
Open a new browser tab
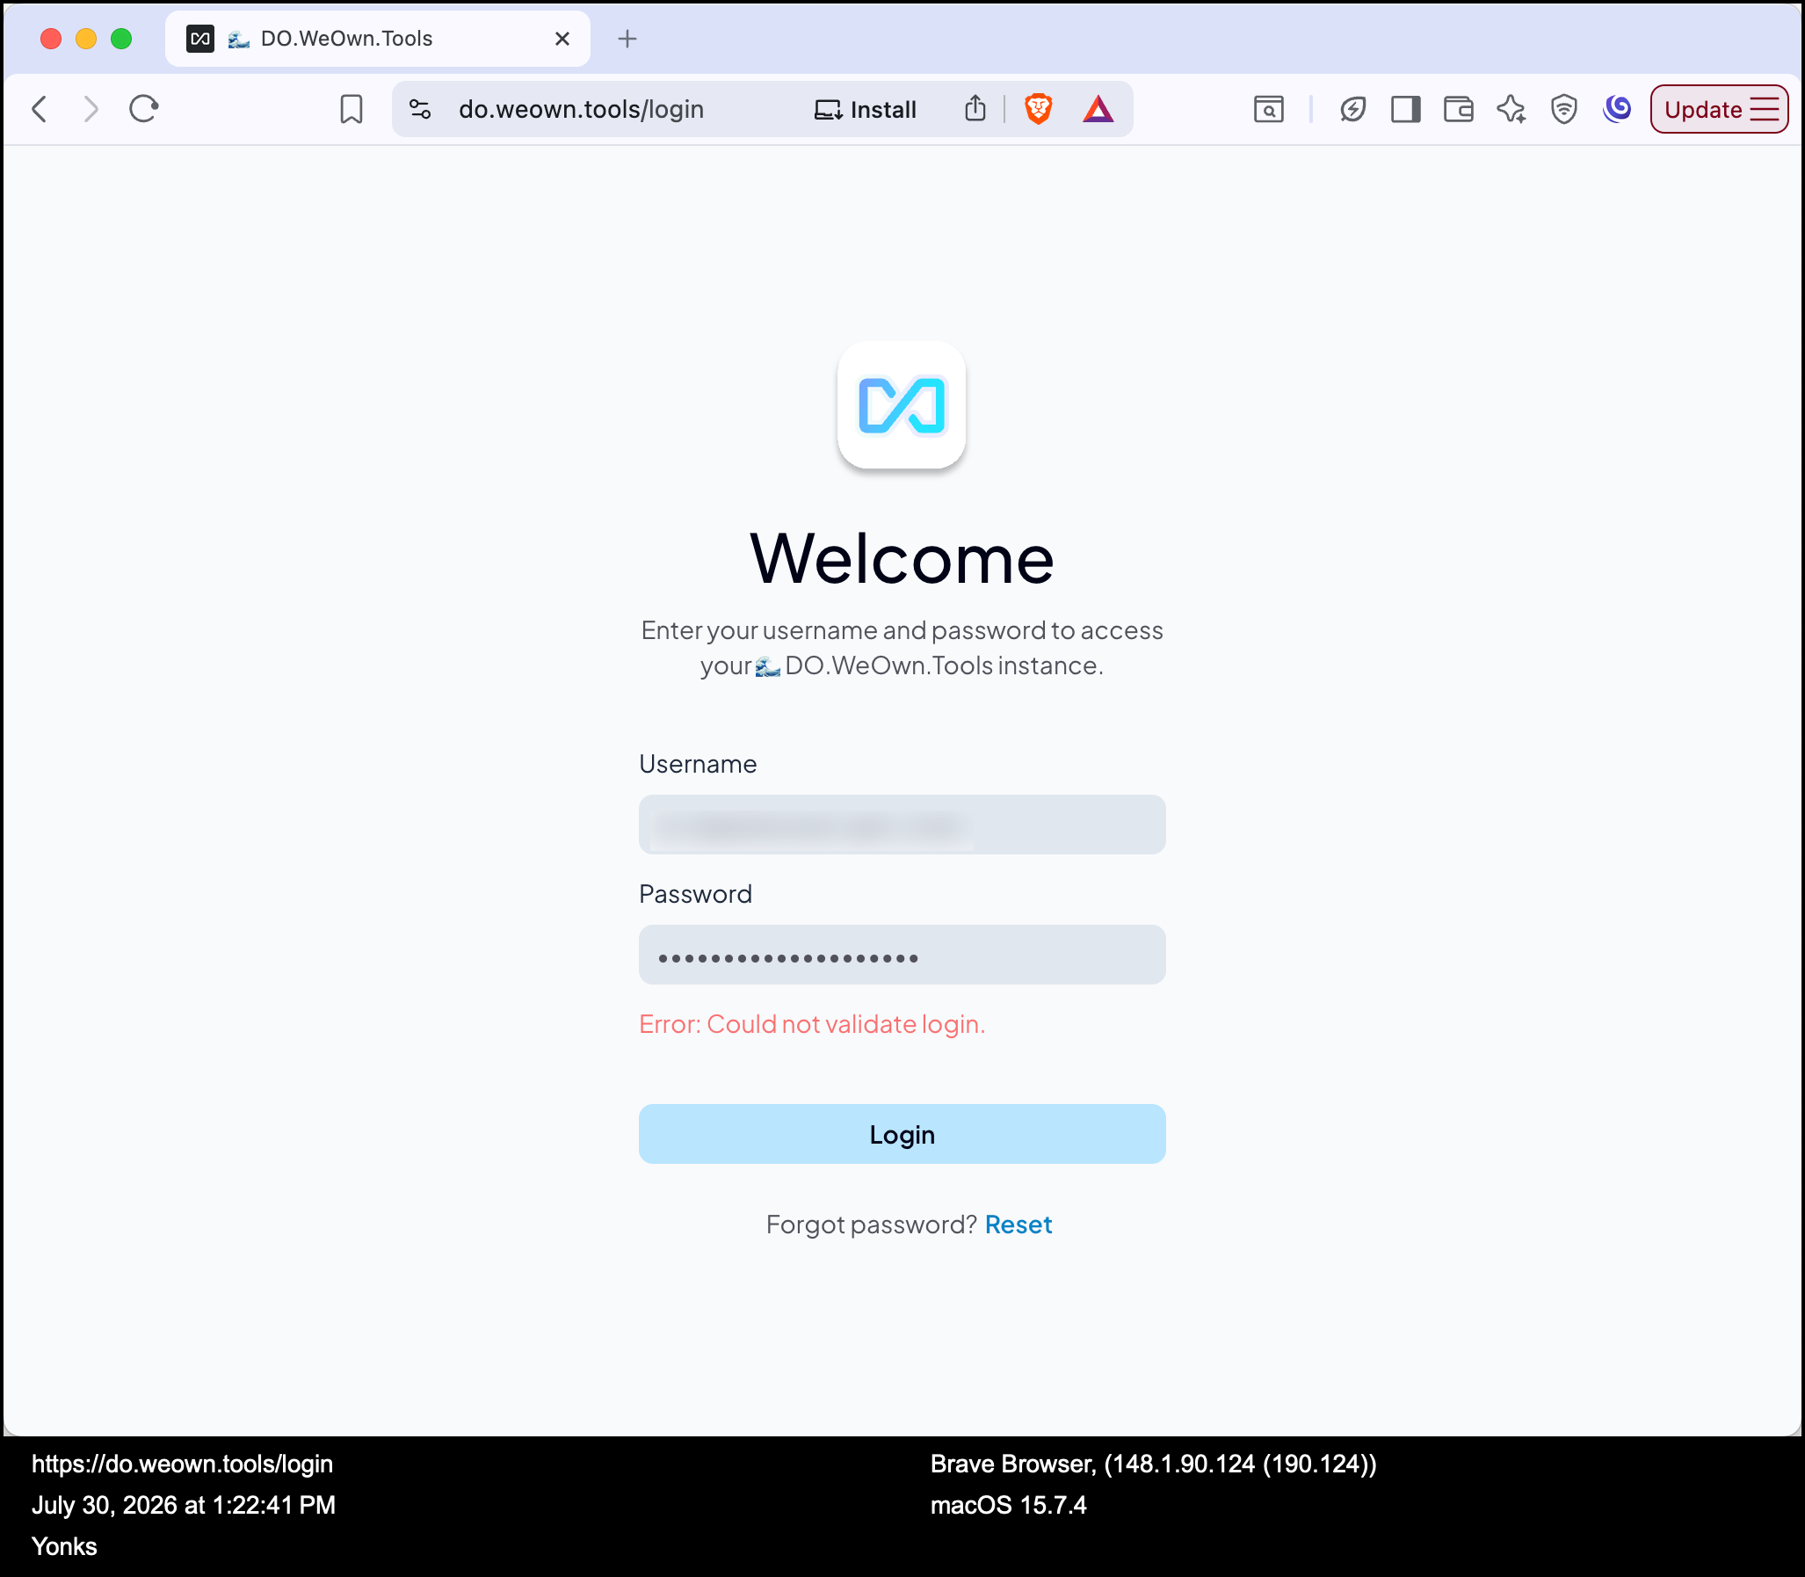point(627,39)
